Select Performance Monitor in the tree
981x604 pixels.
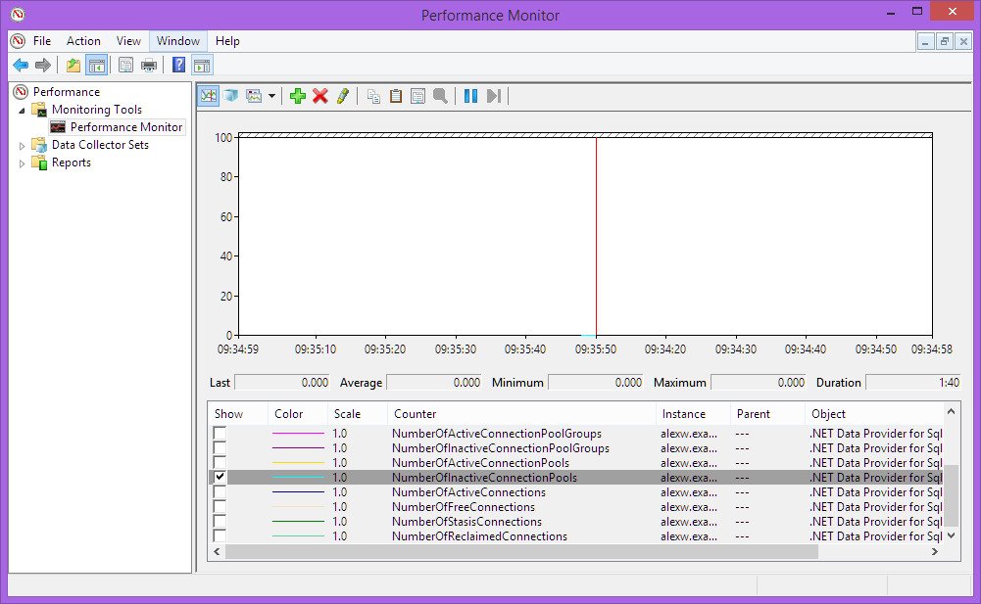(125, 127)
